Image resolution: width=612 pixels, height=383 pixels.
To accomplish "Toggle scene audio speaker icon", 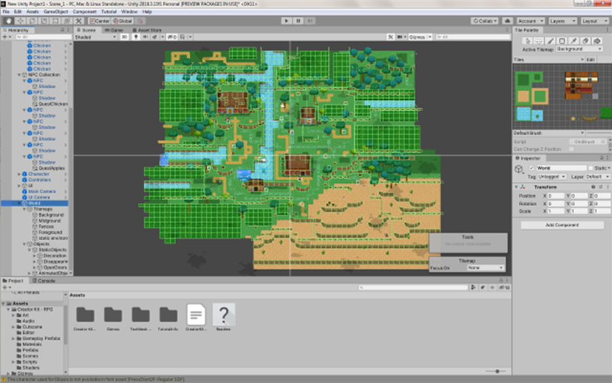I will (x=146, y=37).
